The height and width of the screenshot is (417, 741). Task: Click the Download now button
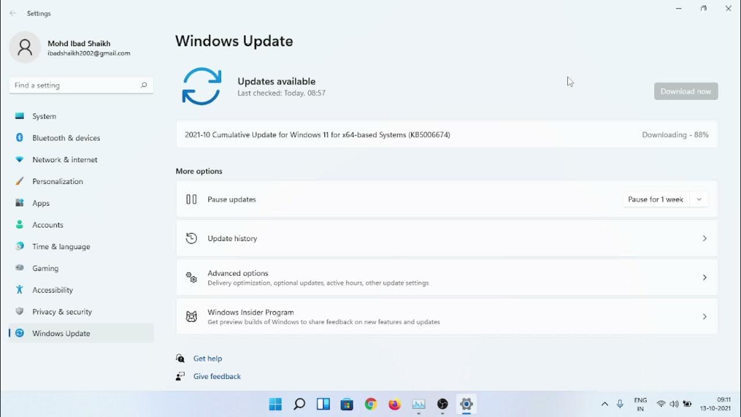tap(686, 91)
